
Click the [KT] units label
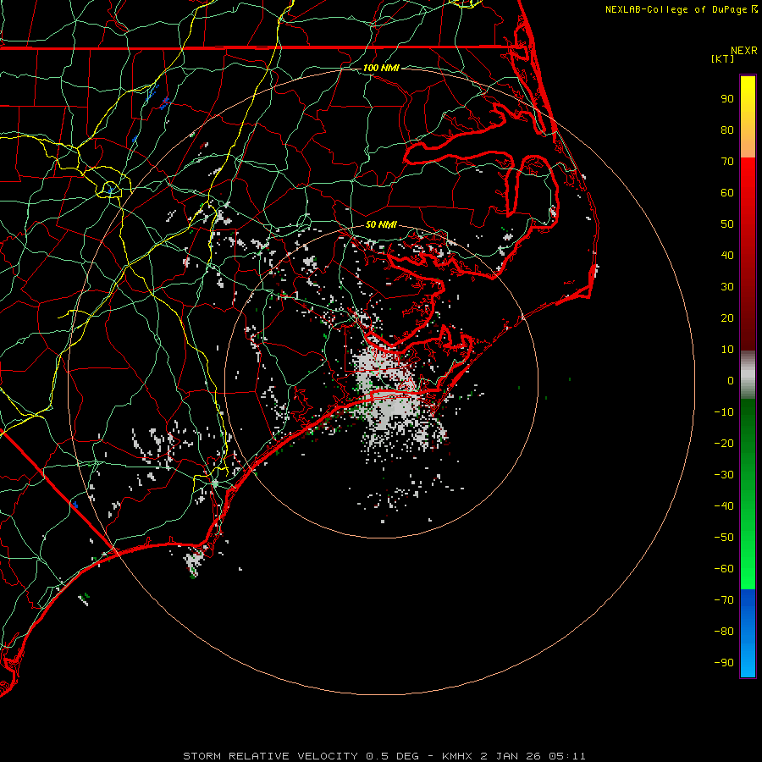click(723, 58)
